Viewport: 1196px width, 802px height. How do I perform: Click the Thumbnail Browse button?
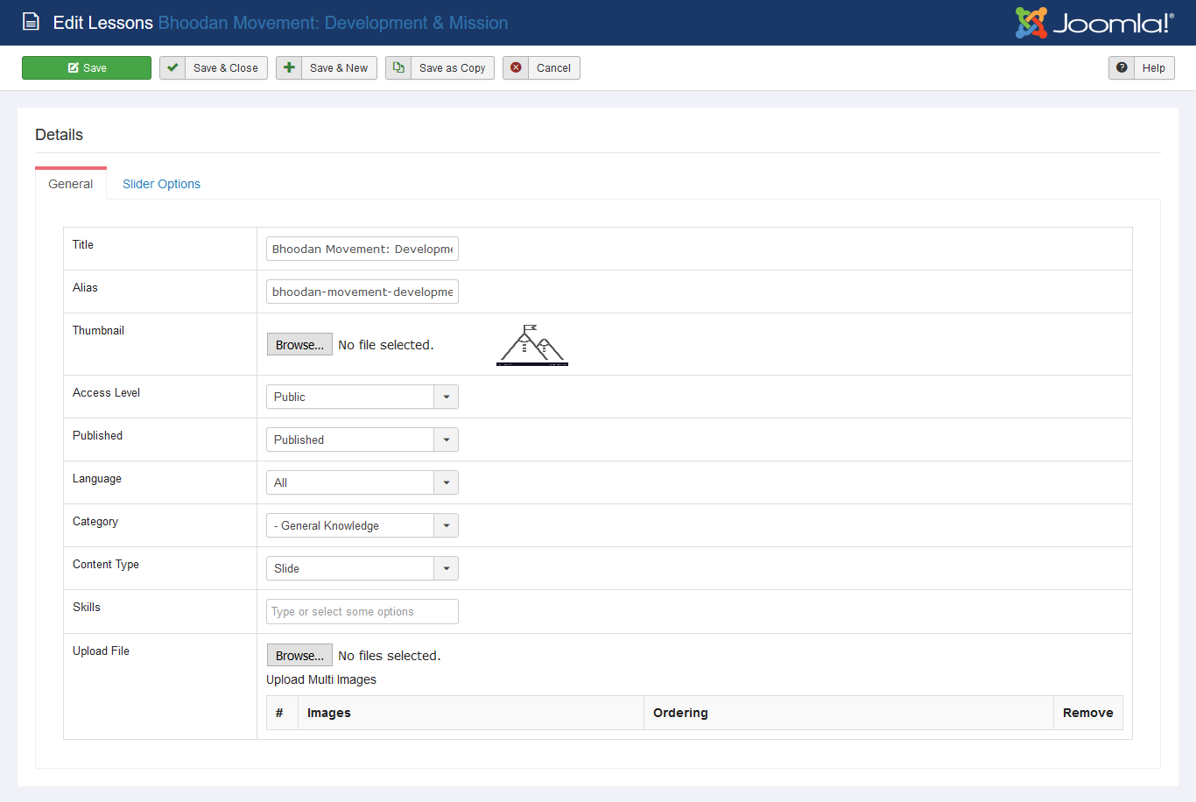pos(299,345)
